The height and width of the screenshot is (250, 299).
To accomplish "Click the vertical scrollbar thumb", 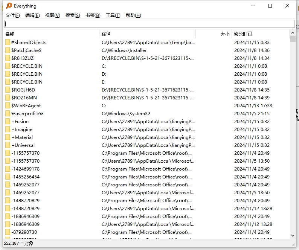I will point(293,39).
